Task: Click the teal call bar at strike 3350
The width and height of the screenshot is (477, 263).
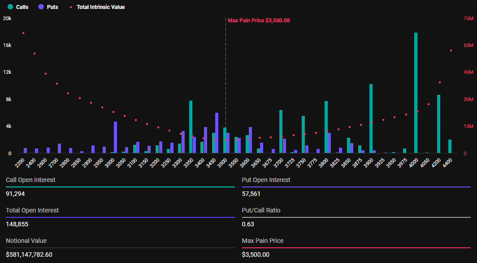Action: pos(191,127)
